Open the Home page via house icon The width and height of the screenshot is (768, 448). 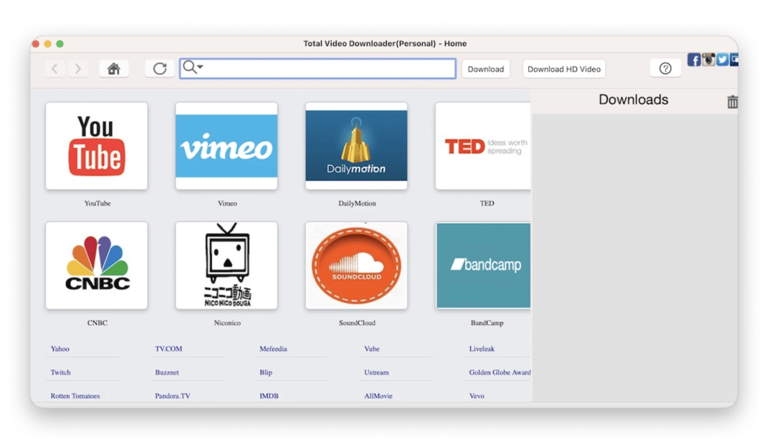[x=114, y=68]
